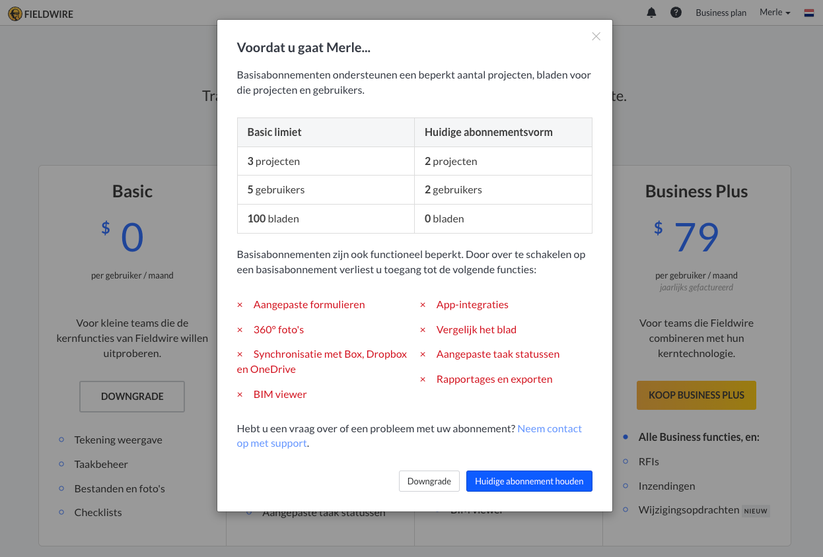This screenshot has height=557, width=823.
Task: Open the help question mark icon
Action: pos(676,13)
